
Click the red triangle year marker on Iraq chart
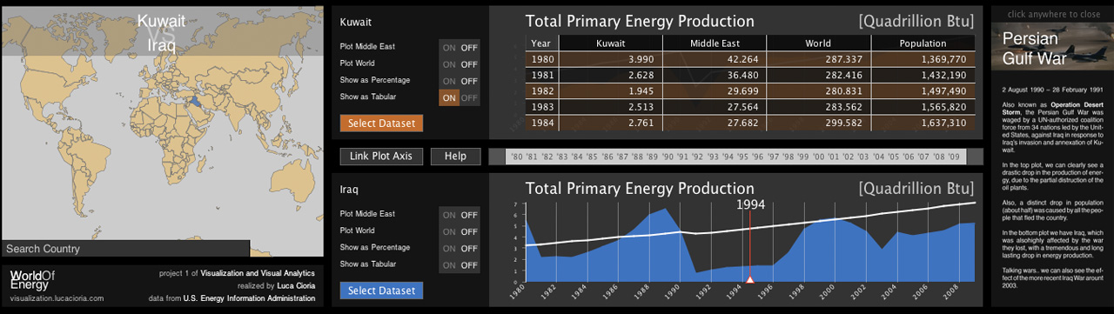[749, 279]
